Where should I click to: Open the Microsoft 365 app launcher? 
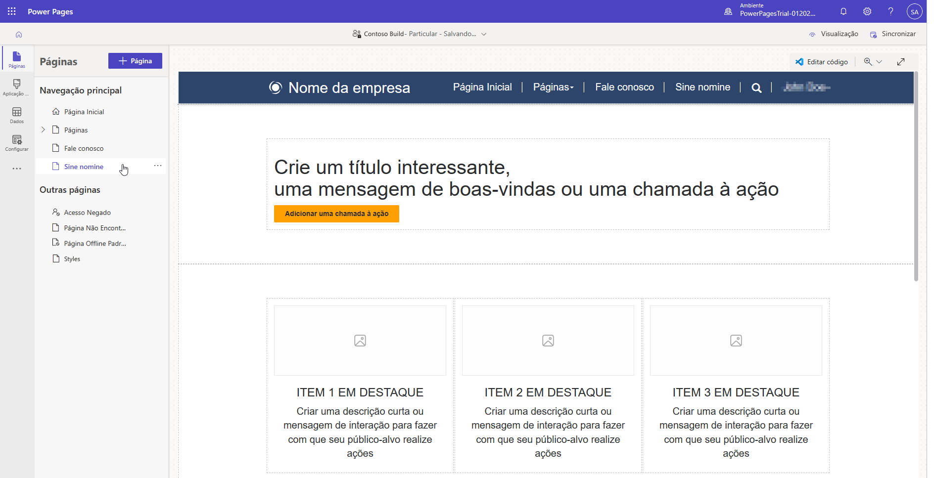(11, 11)
